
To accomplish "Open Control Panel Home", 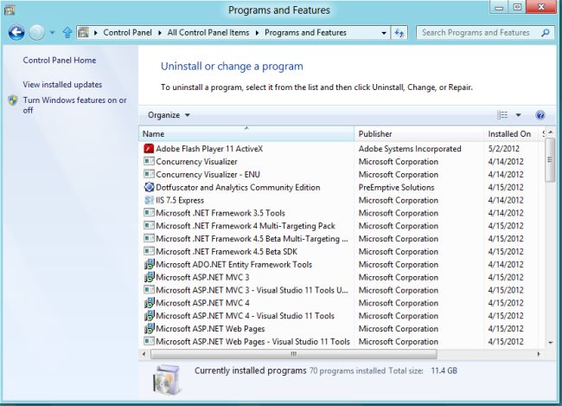I will 60,61.
